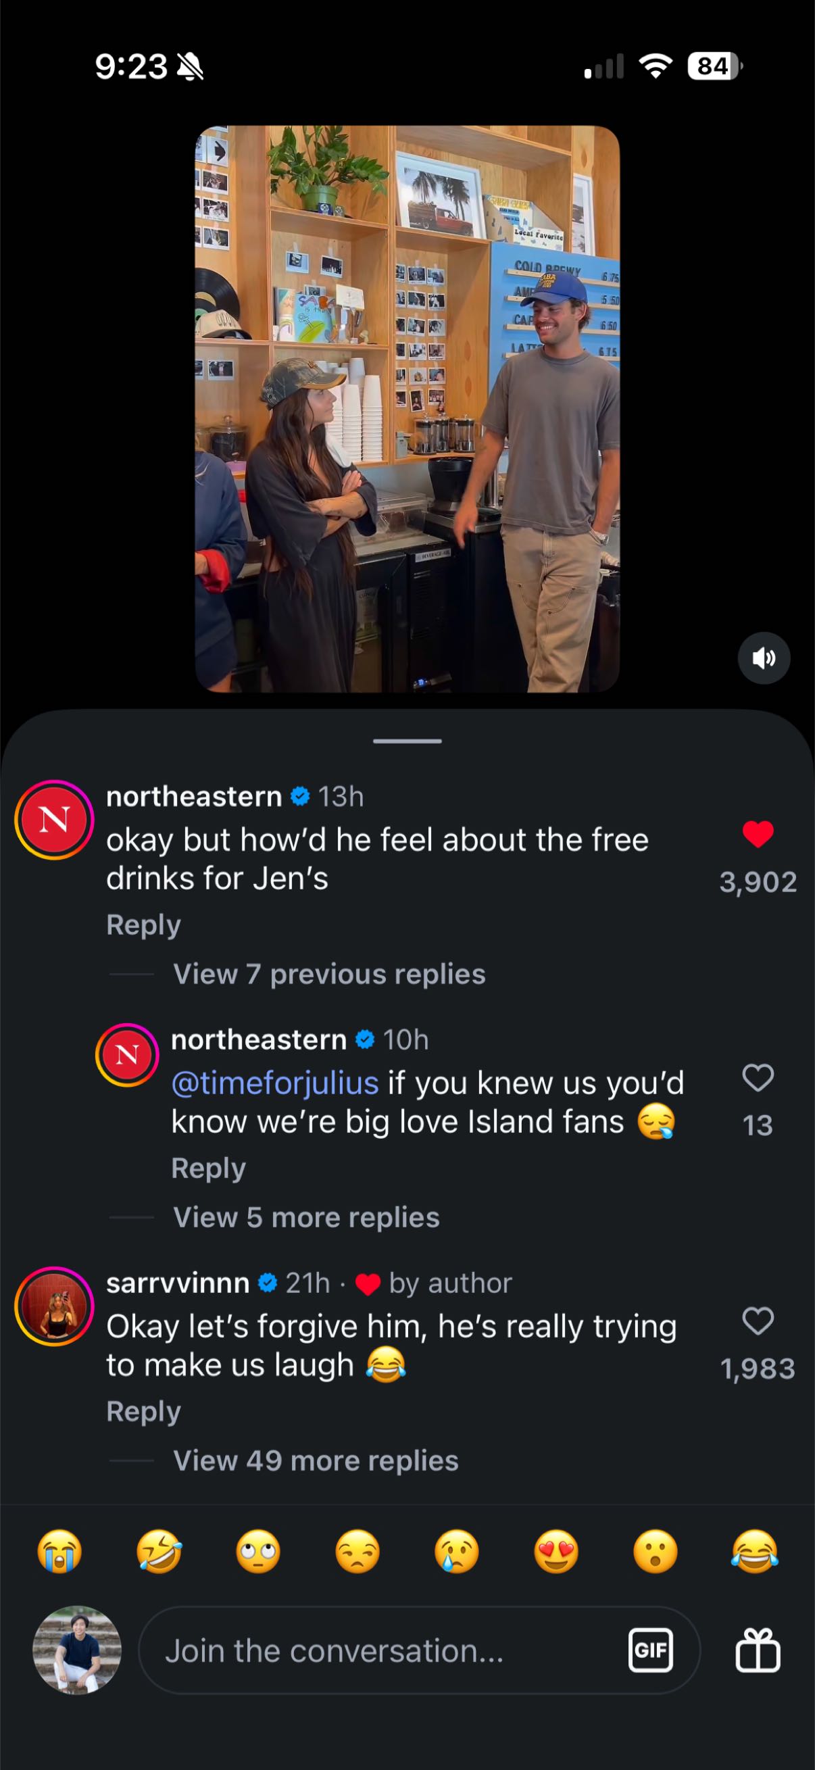Screen dimensions: 815x1770
Task: Tap the GIF icon in comment box
Action: [650, 1650]
